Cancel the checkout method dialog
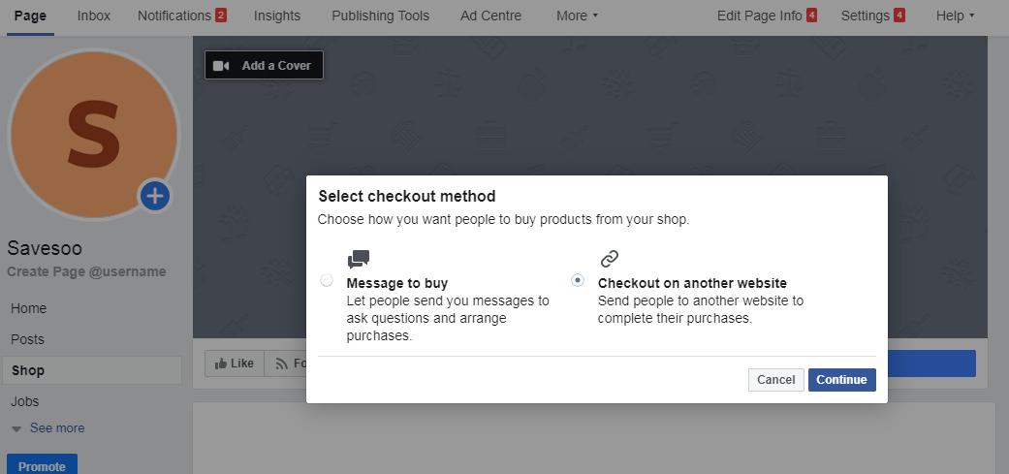The width and height of the screenshot is (1009, 474). tap(775, 380)
